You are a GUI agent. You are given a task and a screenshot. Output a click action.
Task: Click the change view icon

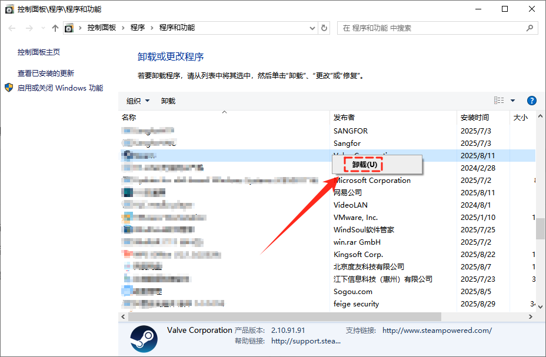(x=499, y=101)
